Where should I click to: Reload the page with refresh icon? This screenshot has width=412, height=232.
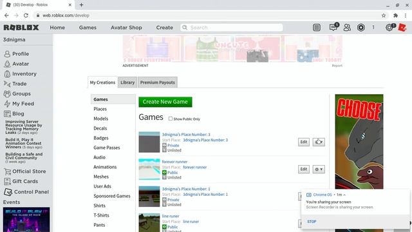pyautogui.click(x=26, y=15)
